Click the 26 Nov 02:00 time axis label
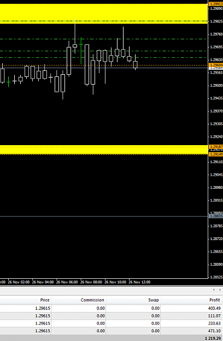The image size is (223, 341). pos(19,282)
